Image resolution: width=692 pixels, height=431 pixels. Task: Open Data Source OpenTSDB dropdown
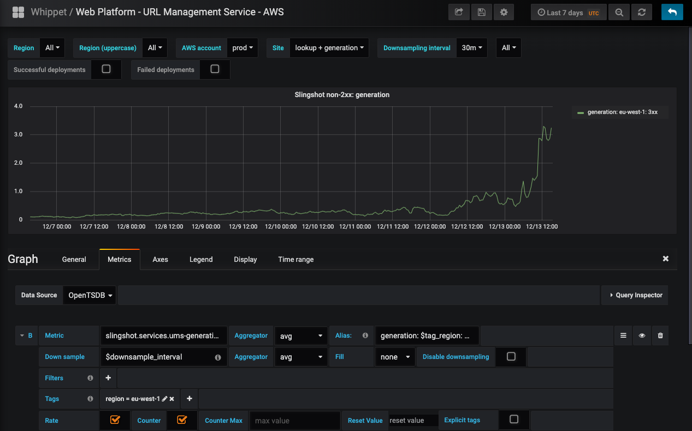90,295
